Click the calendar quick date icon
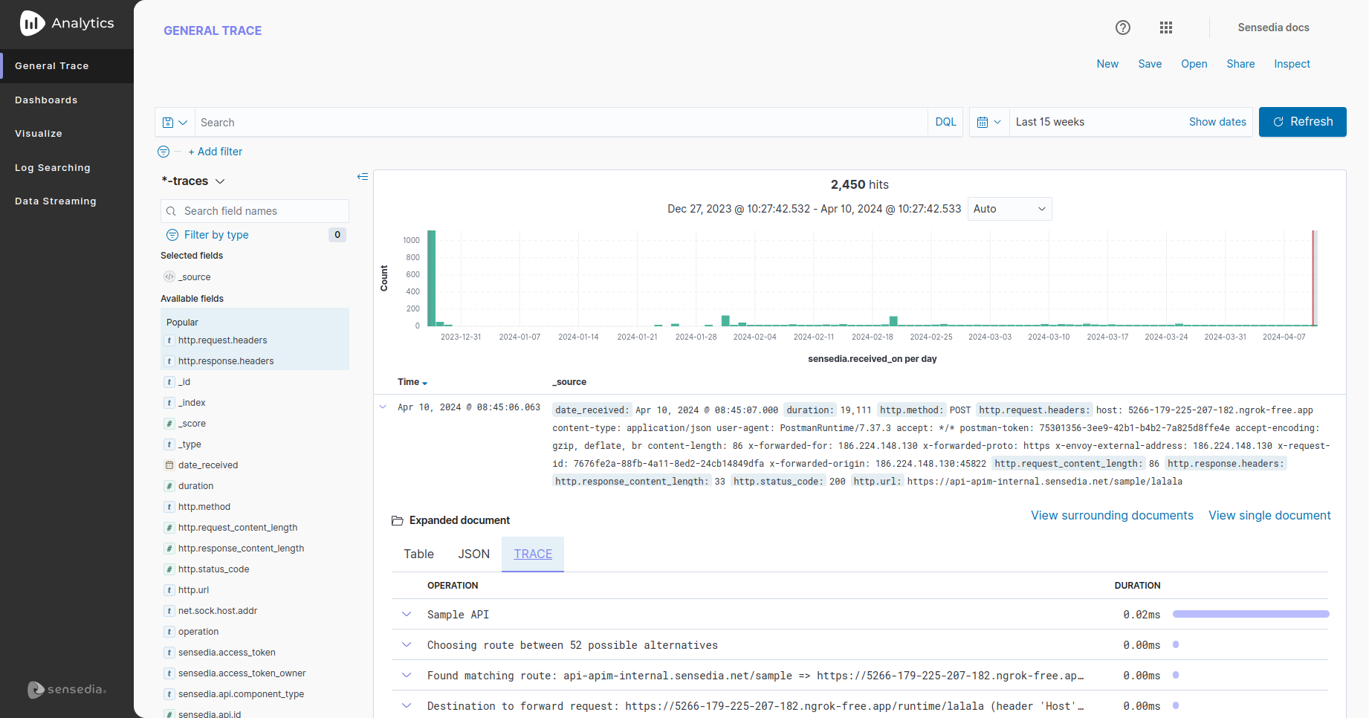This screenshot has width=1369, height=718. 988,123
